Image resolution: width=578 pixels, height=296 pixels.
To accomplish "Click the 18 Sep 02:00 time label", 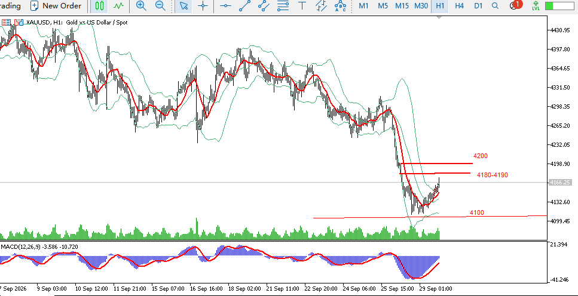I will coord(244,288).
